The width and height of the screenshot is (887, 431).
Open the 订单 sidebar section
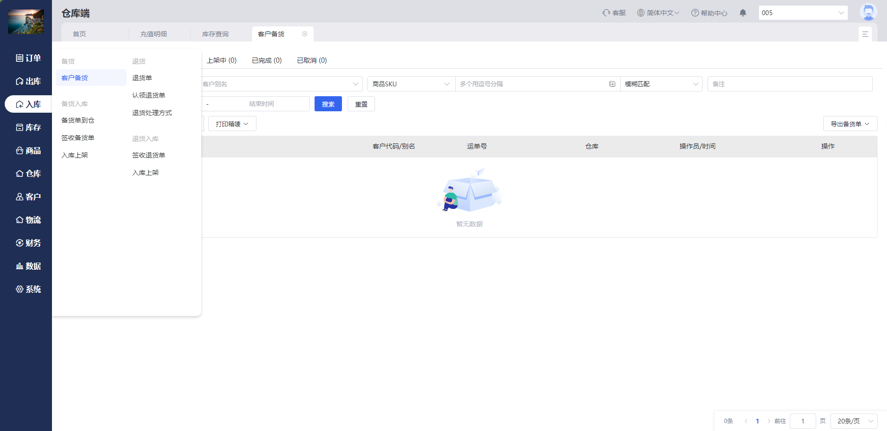click(x=28, y=58)
